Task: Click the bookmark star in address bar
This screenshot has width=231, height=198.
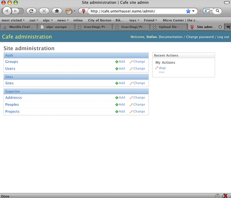Action: [x=188, y=11]
